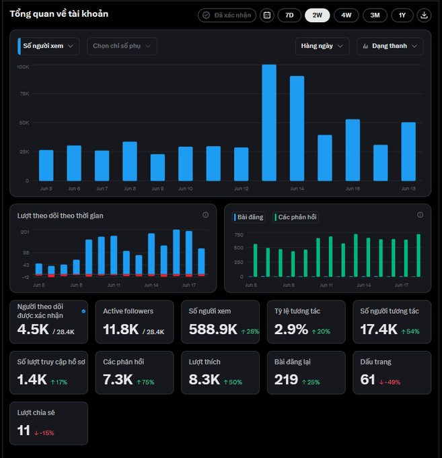Click the Tổng quan về tài khoản heading
Image resolution: width=442 pixels, height=458 pixels.
59,13
